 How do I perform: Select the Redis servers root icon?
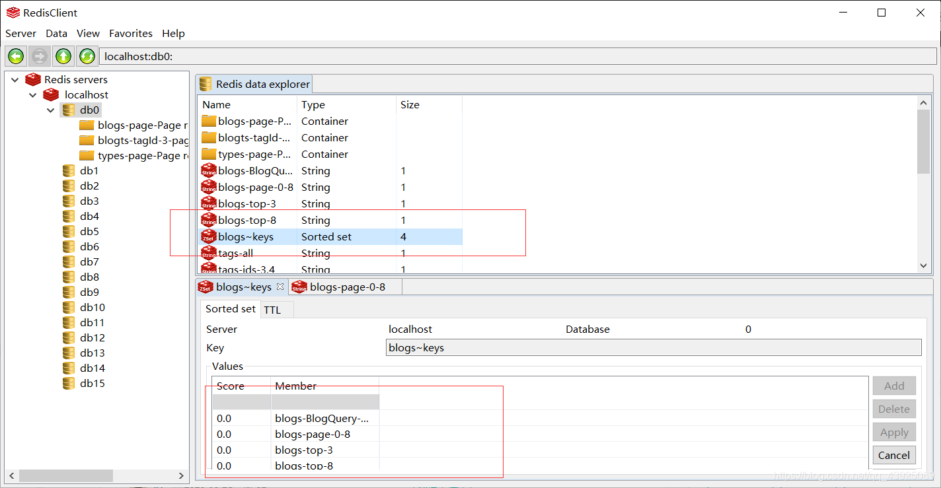tap(33, 80)
